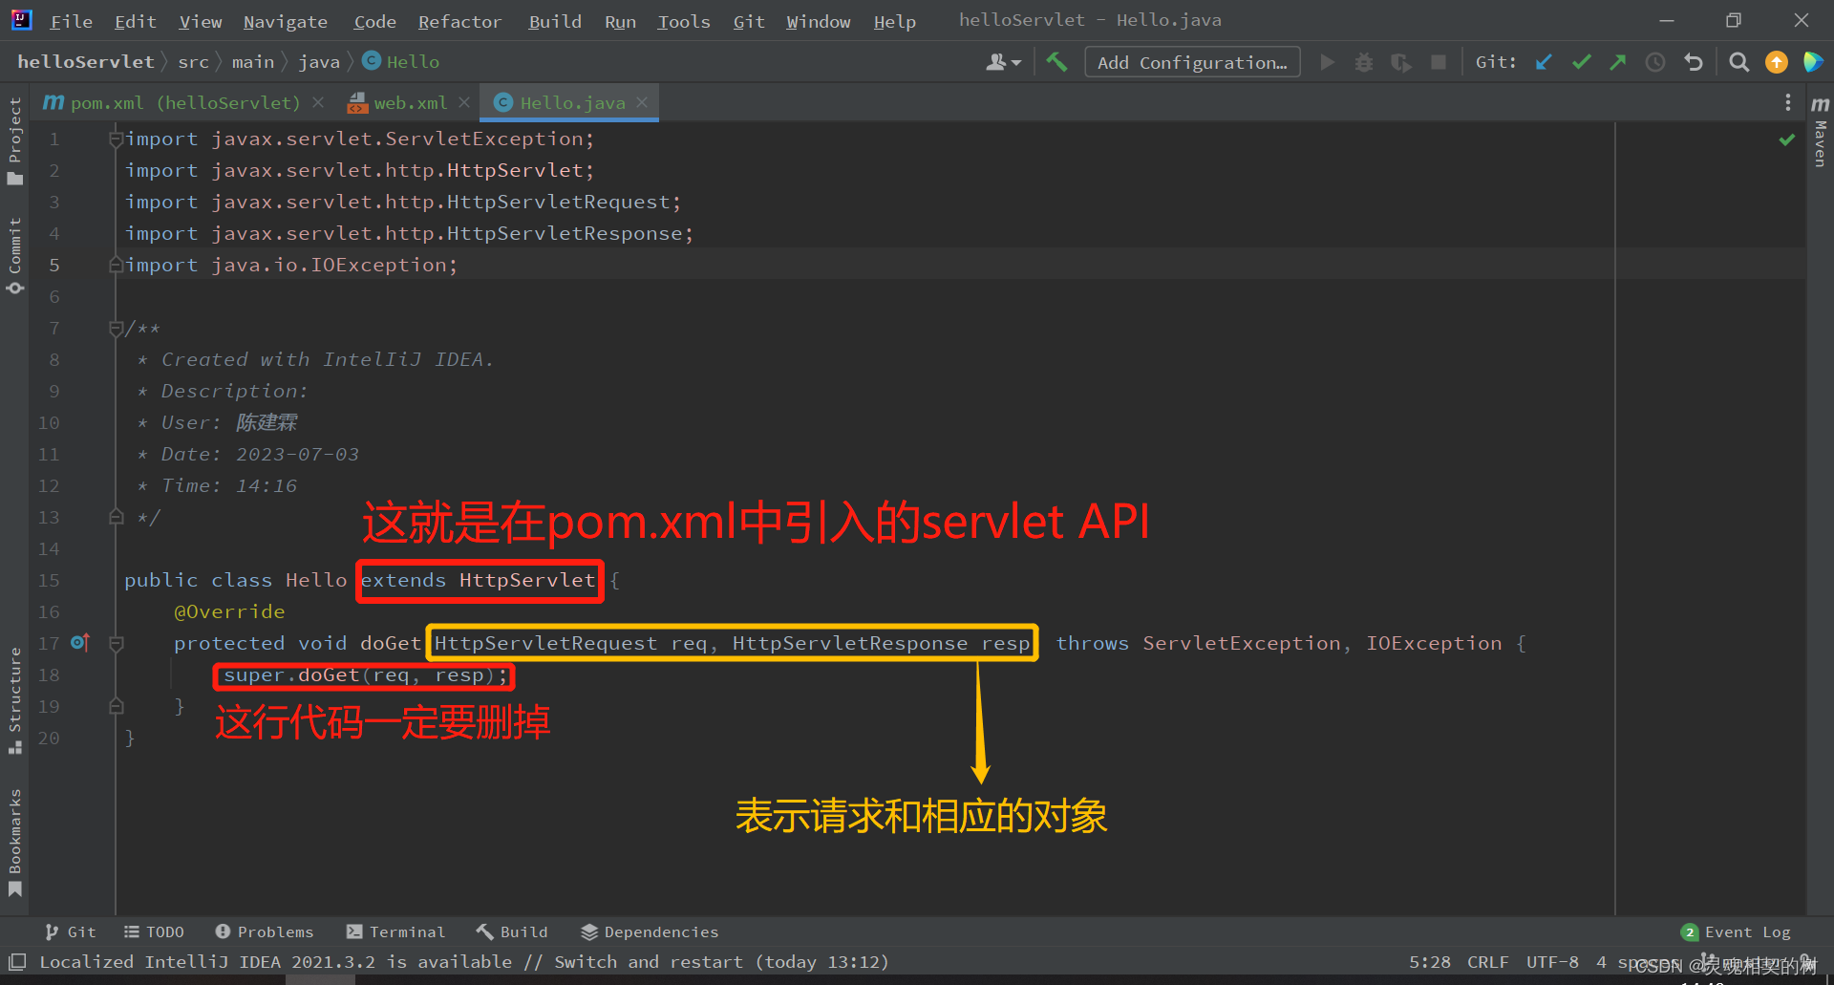Open the Window menu
Screen dimensions: 1834x985
pyautogui.click(x=818, y=21)
